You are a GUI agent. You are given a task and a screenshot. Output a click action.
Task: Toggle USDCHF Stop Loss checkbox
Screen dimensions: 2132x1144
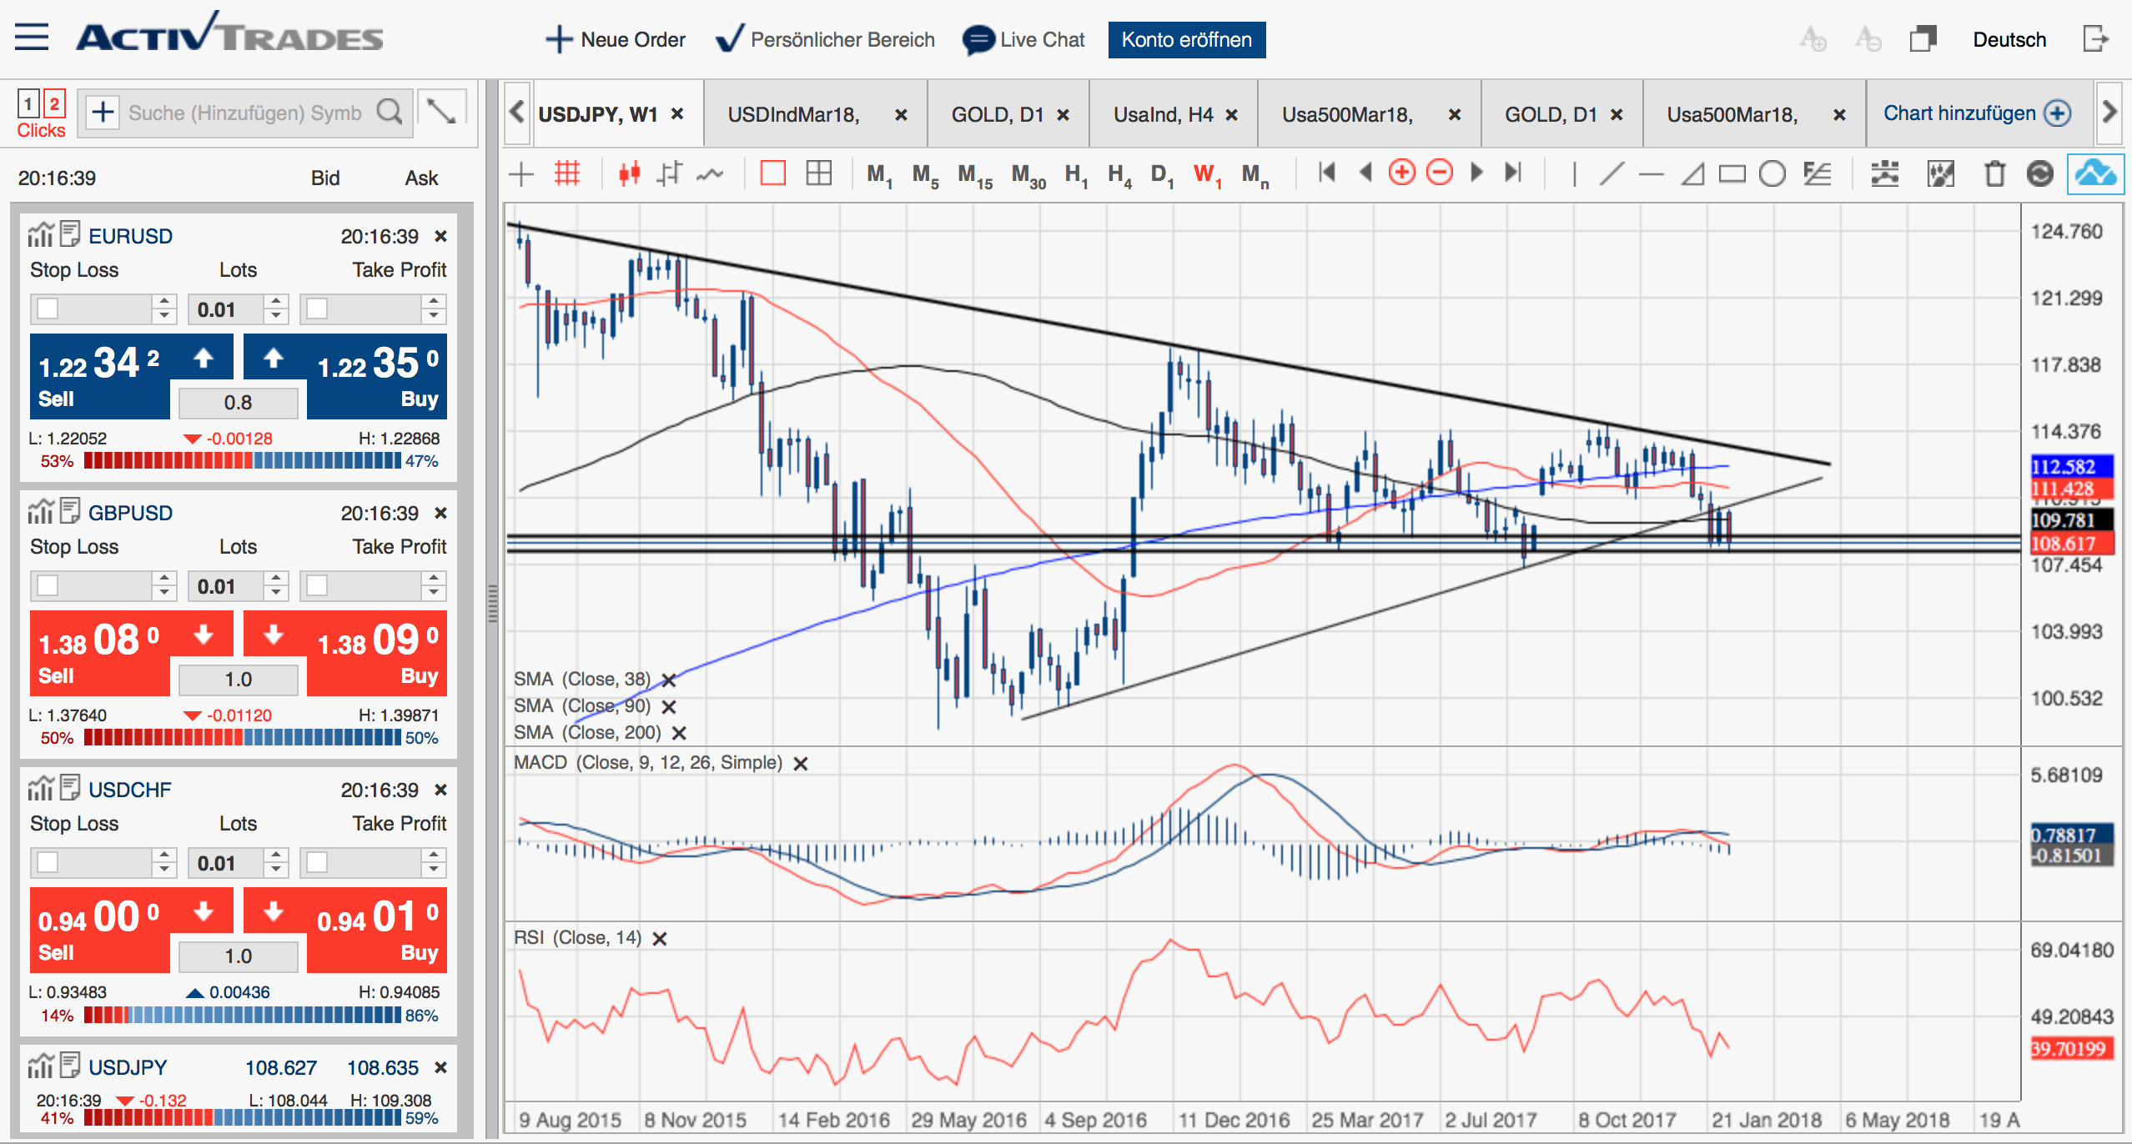pos(48,862)
